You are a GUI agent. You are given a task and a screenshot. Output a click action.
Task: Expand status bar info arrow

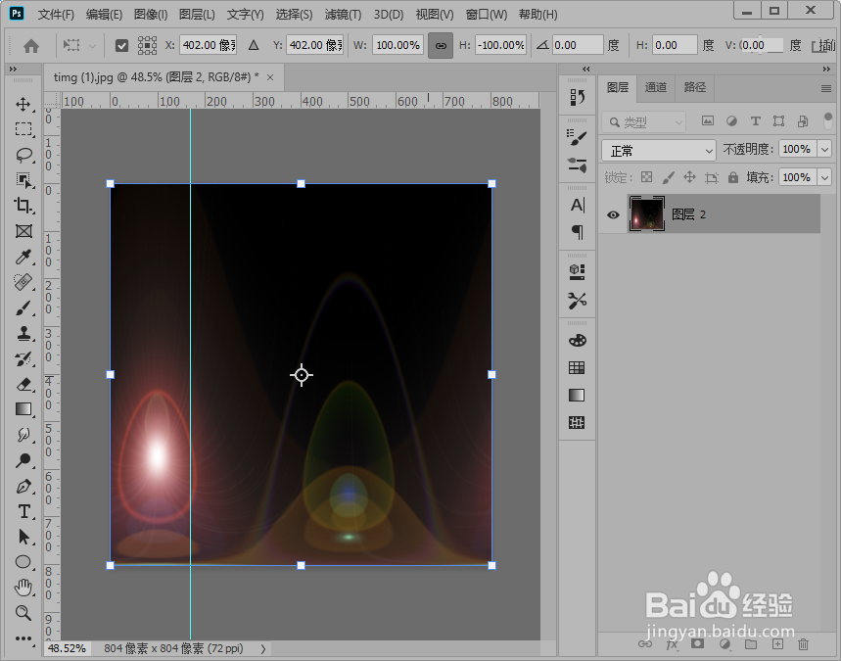click(x=263, y=648)
